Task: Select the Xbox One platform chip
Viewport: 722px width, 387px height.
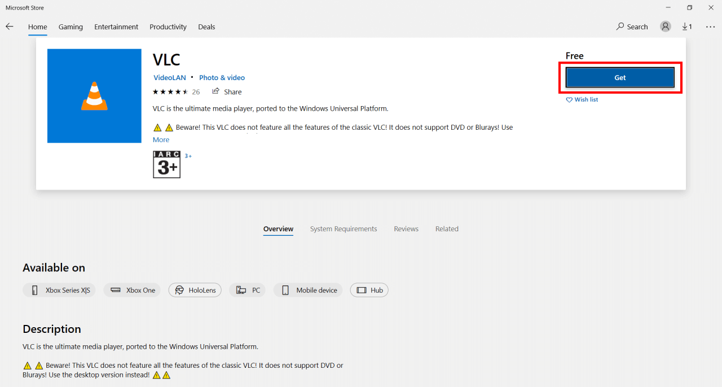Action: pyautogui.click(x=133, y=290)
